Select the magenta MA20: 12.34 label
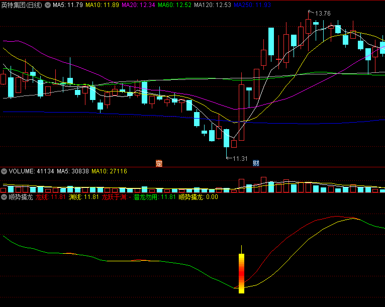Viewport: 385px width, 307px height. tap(138, 5)
